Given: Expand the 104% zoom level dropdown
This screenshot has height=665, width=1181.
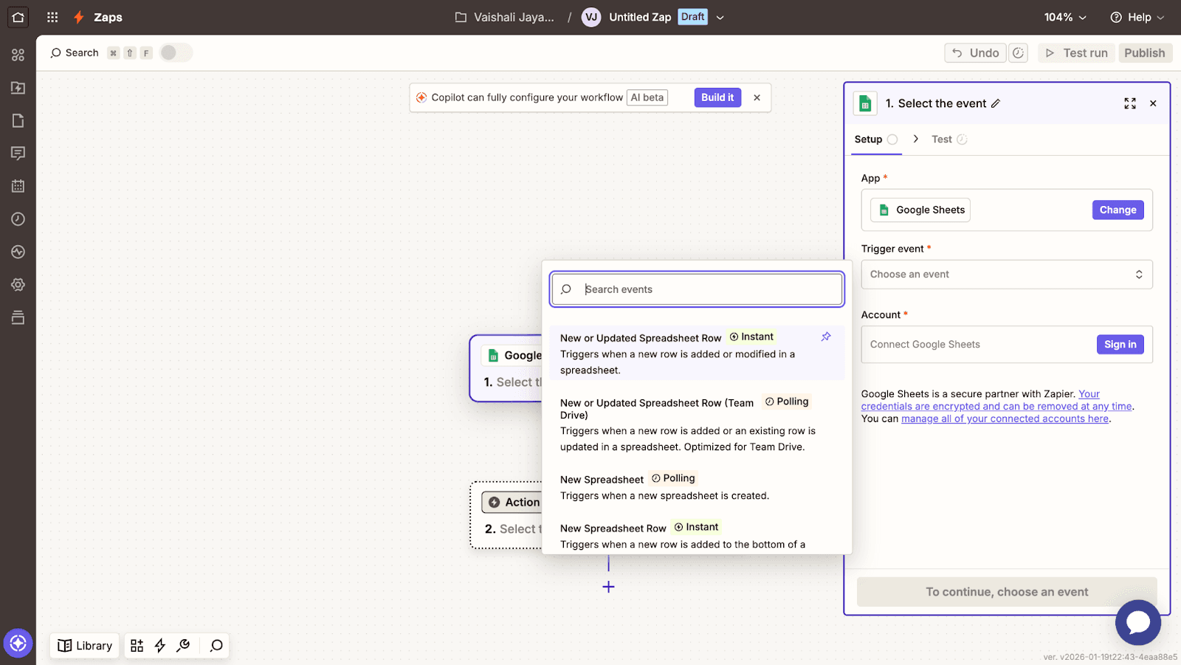Looking at the screenshot, I should tap(1065, 17).
